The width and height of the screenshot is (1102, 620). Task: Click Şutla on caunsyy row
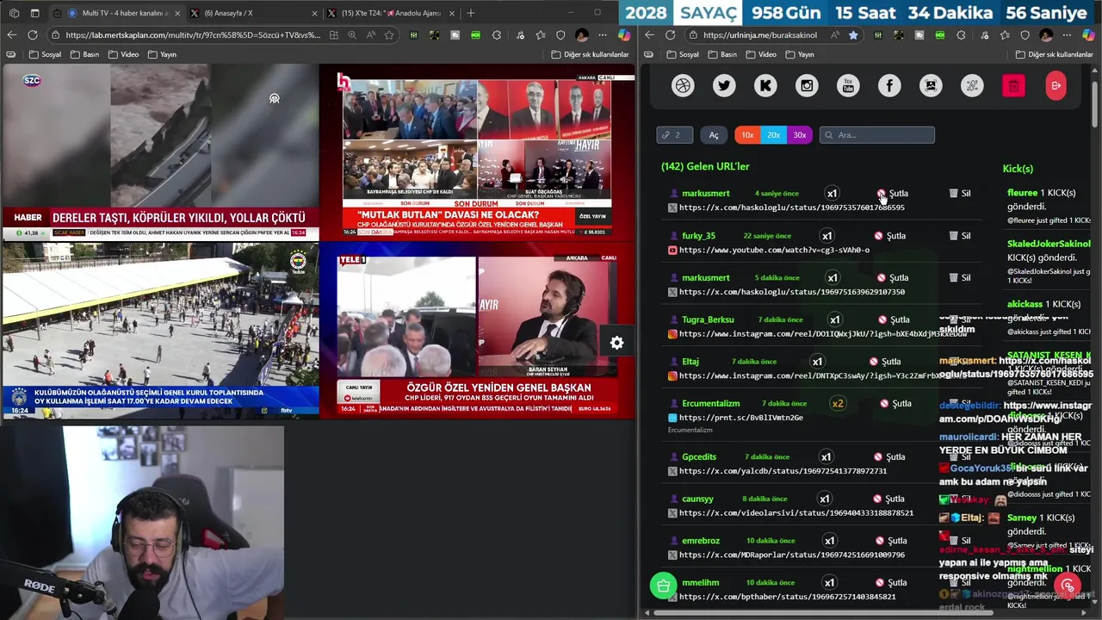coord(890,499)
